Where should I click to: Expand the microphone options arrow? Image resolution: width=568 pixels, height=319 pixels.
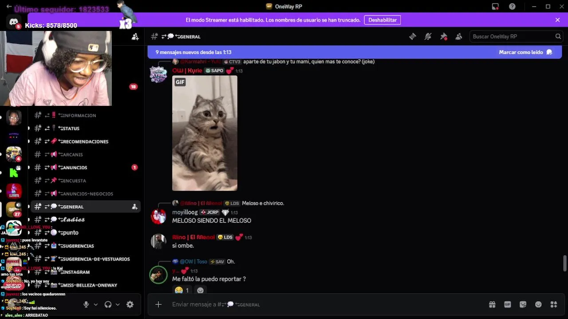[95, 304]
